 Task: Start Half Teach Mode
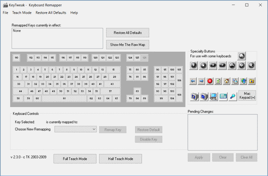click(121, 159)
